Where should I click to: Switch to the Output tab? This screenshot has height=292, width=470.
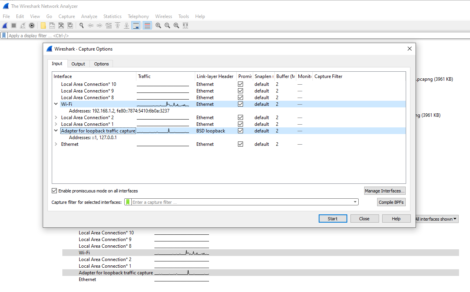78,64
